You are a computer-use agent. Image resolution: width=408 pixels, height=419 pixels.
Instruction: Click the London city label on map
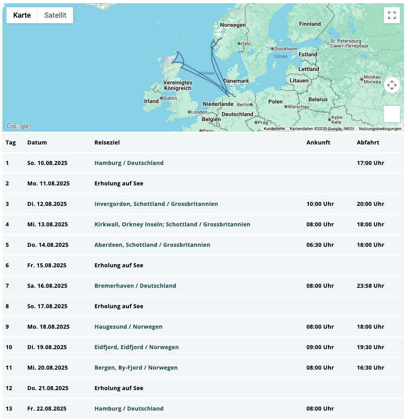(199, 112)
